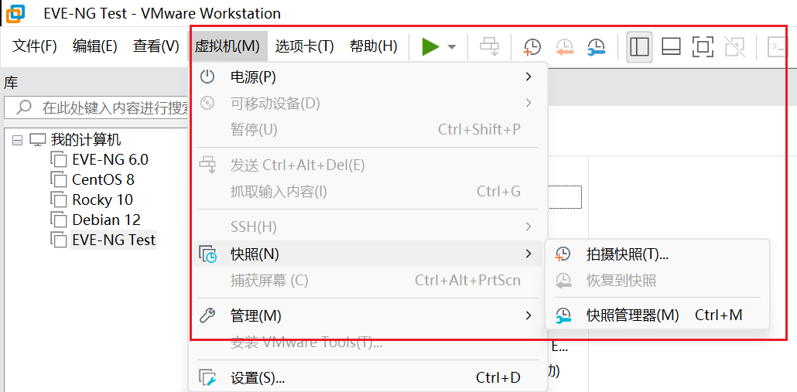Screen dimensions: 797x392
Task: Expand the 快照(N) submenu entry
Action: point(368,254)
